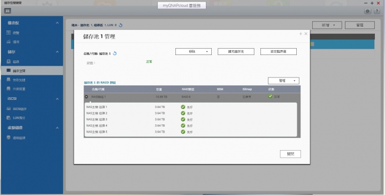Select the NAS主機 磁碟 3 row
Screen dimensions: 385x195
point(191,120)
